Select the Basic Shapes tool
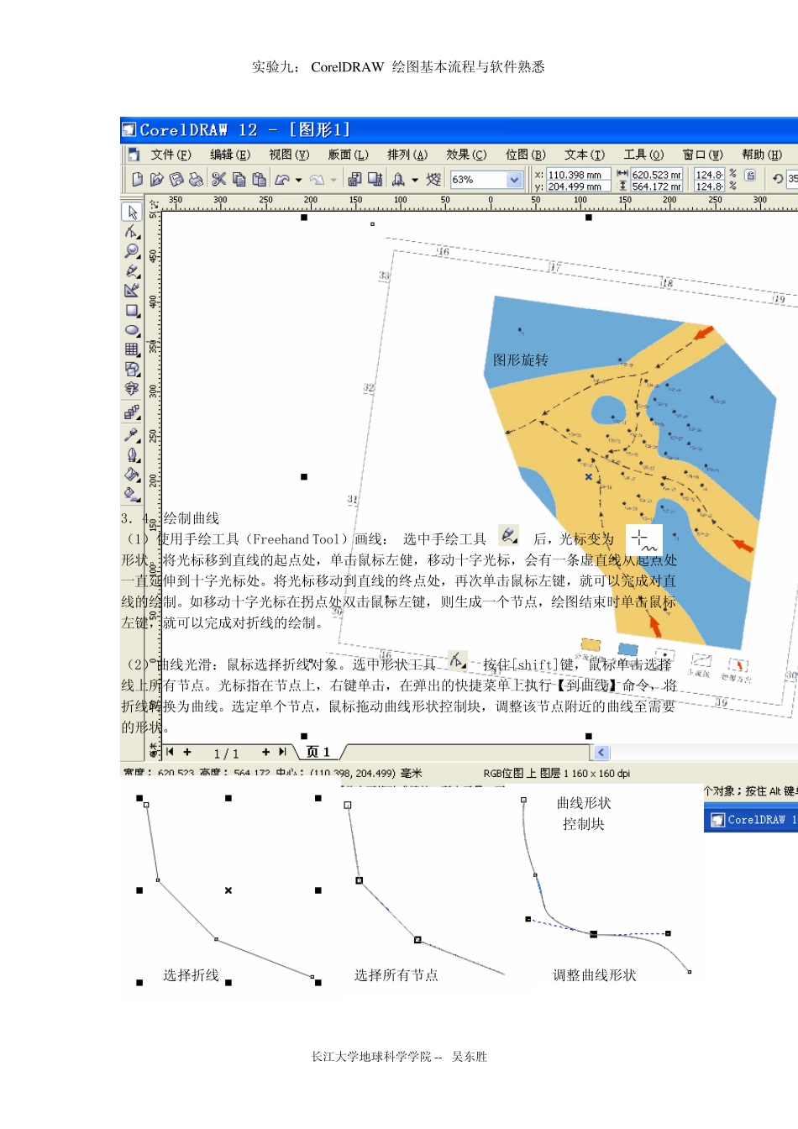The width and height of the screenshot is (798, 1129). tap(132, 368)
